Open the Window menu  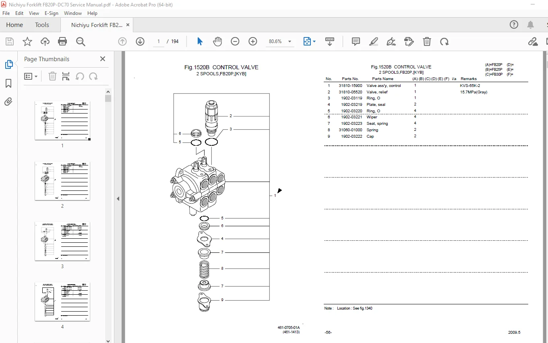coord(73,13)
